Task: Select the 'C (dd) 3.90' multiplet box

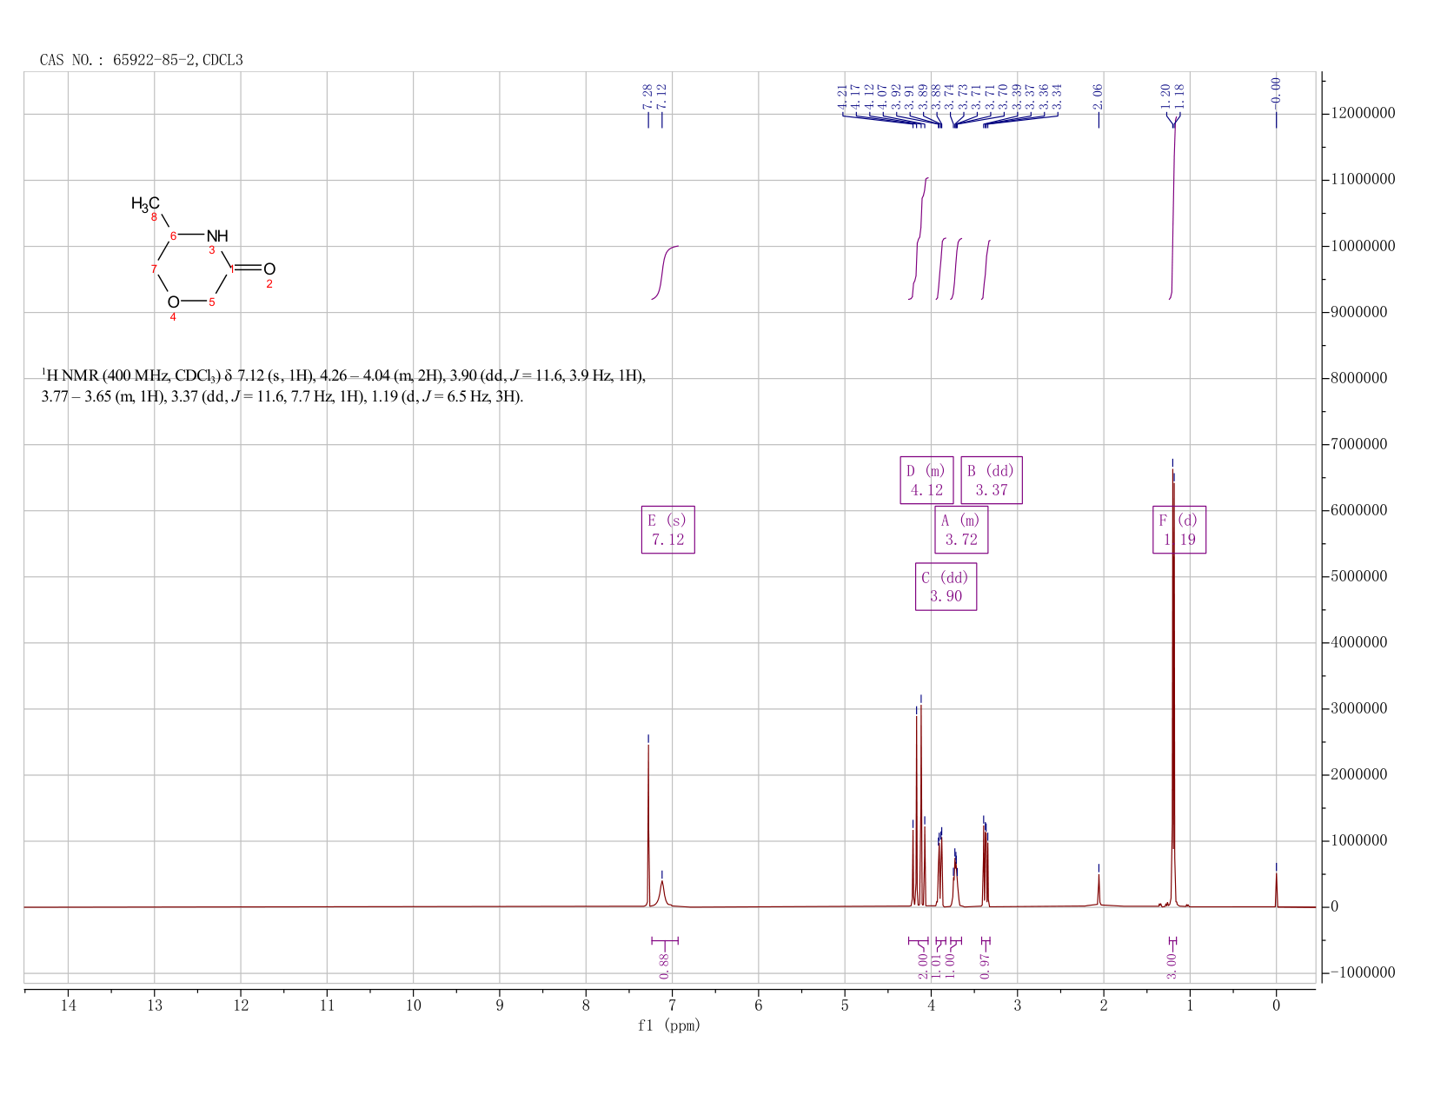Action: coord(946,587)
